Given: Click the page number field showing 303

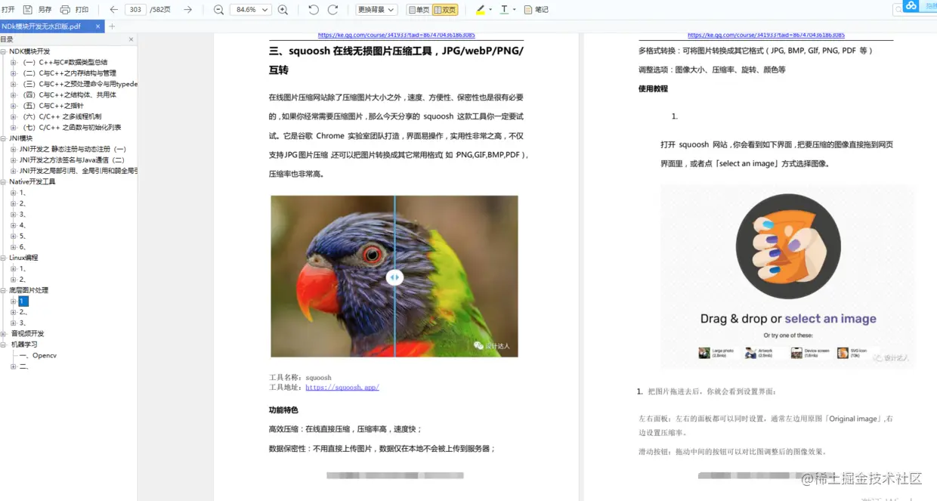Looking at the screenshot, I should point(135,10).
